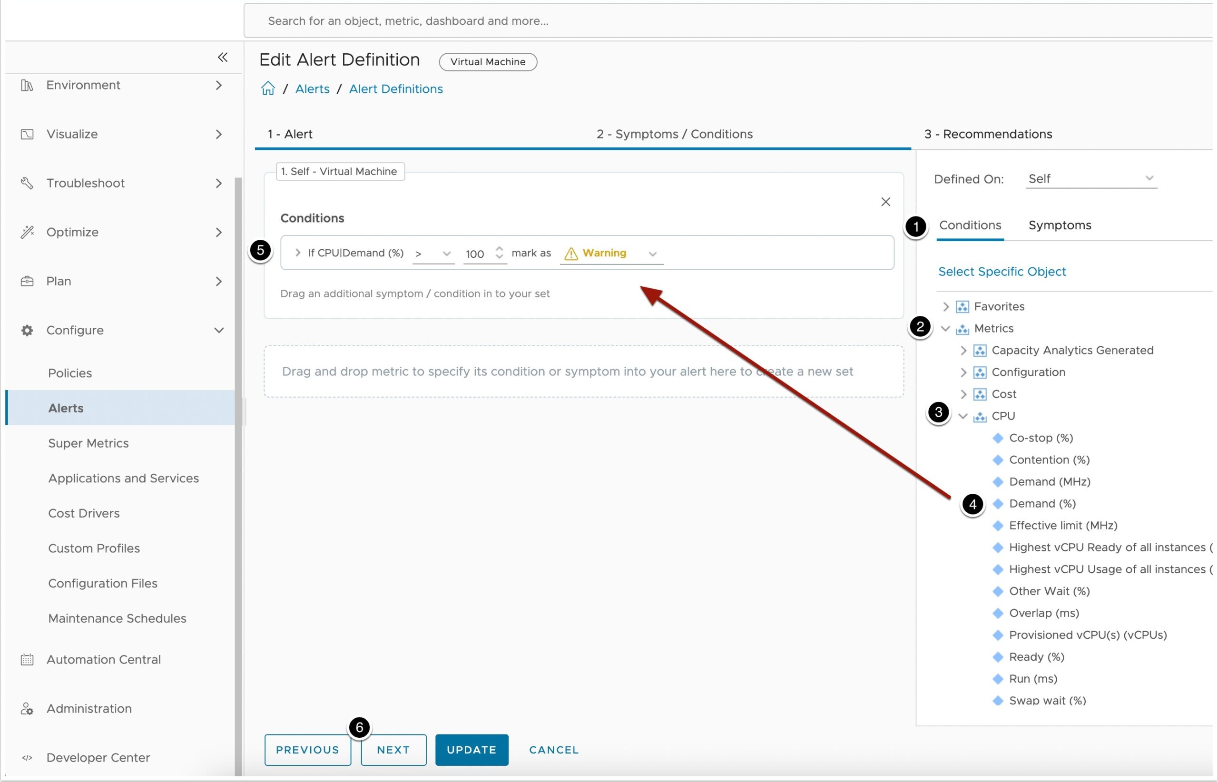
Task: Open the Defined On Self dropdown
Action: [x=1091, y=179]
